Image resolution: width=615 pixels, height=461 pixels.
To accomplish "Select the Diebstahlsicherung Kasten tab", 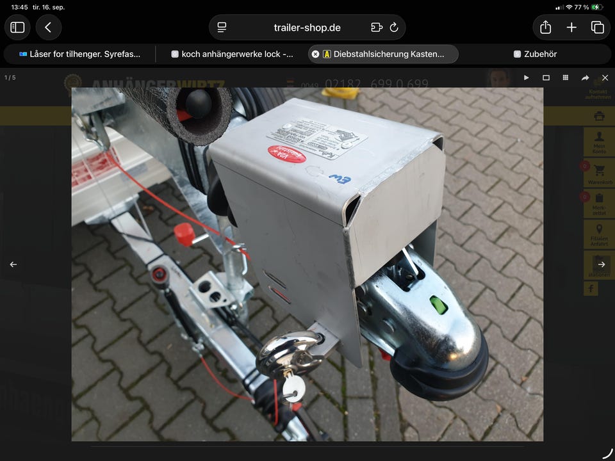I will (x=383, y=54).
